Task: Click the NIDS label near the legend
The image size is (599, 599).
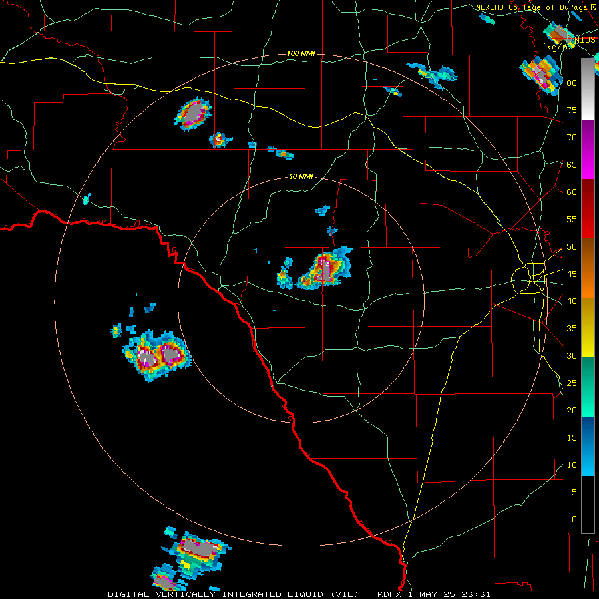Action: [x=585, y=40]
